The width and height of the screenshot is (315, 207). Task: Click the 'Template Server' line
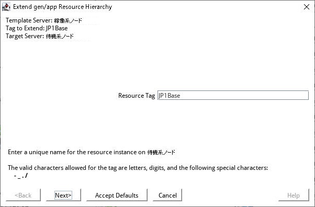(x=44, y=20)
